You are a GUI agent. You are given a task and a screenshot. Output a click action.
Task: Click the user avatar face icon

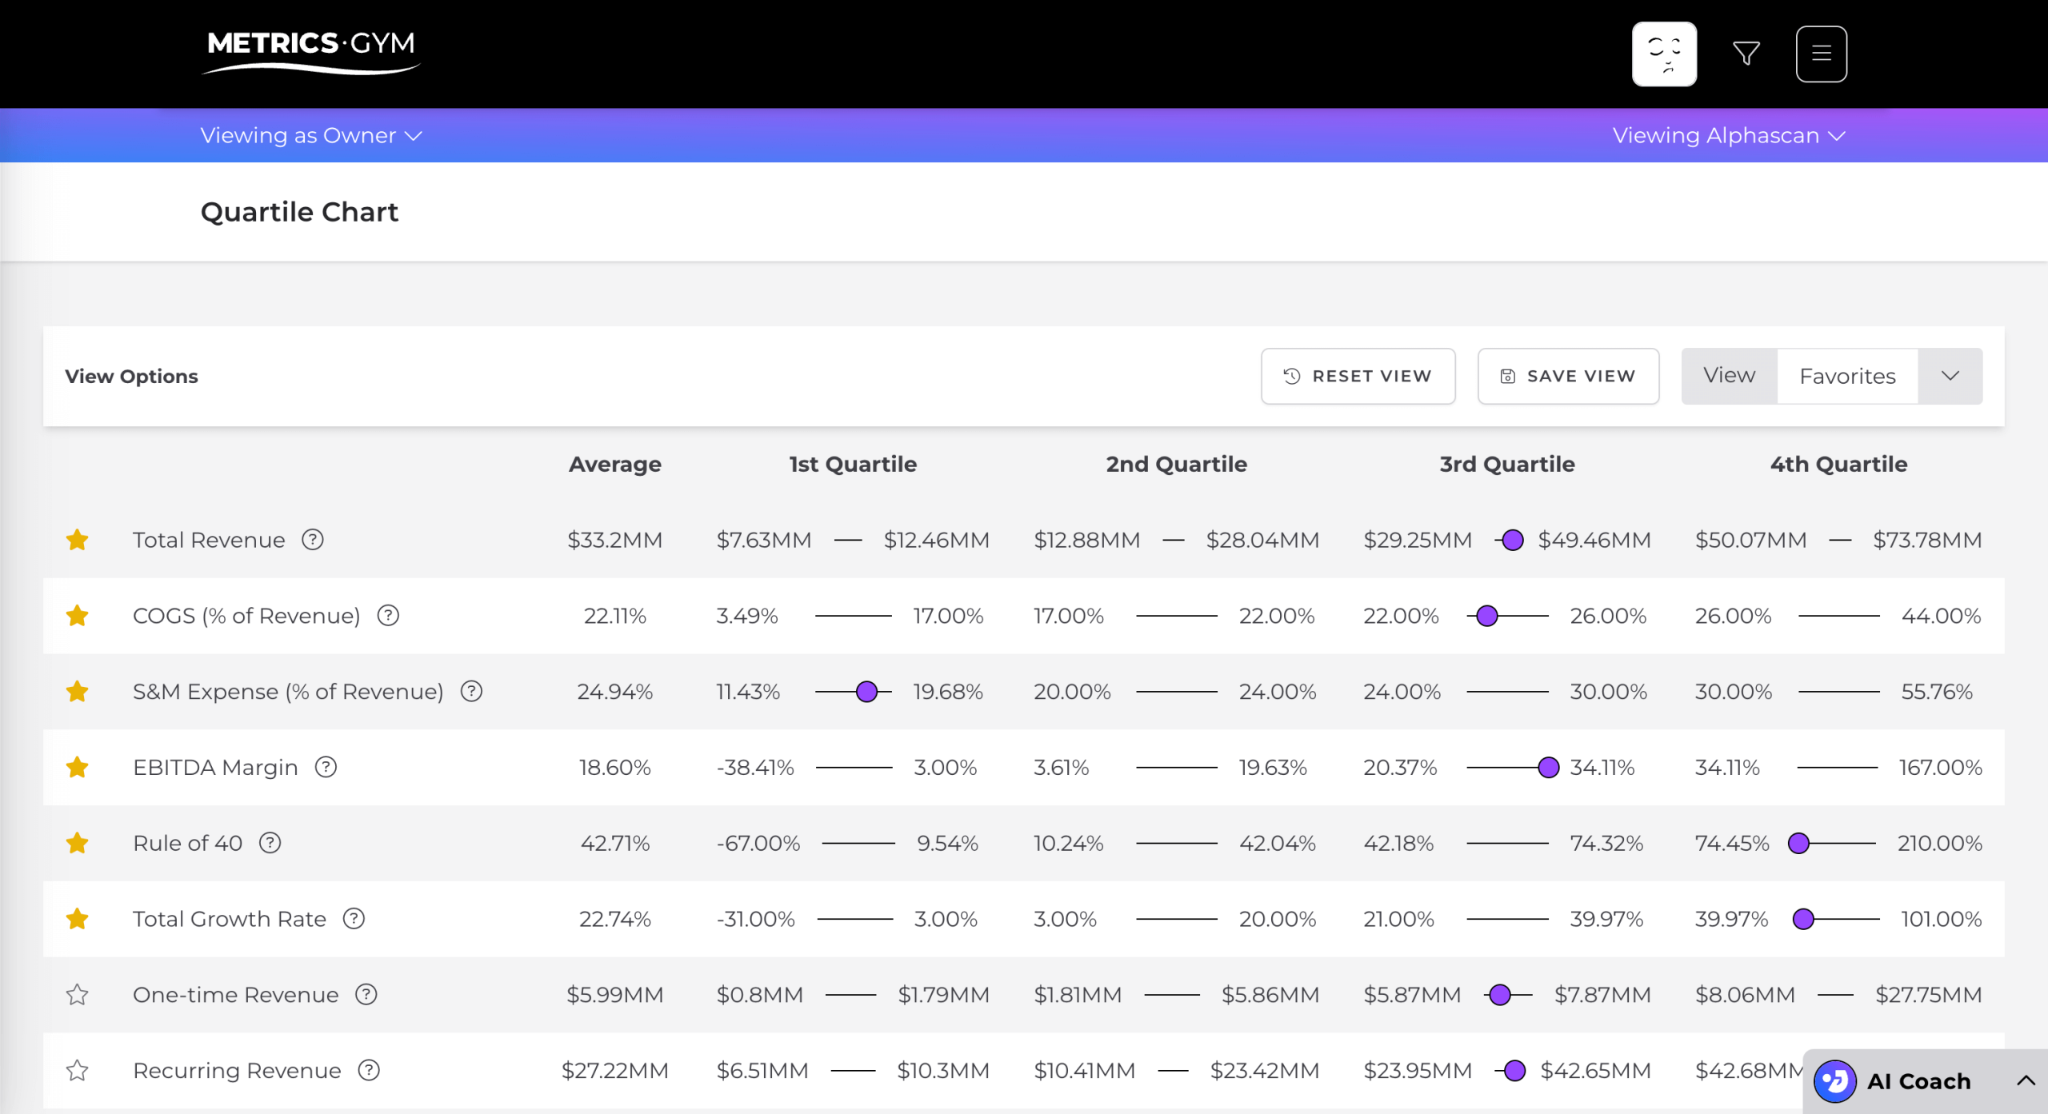pyautogui.click(x=1664, y=54)
